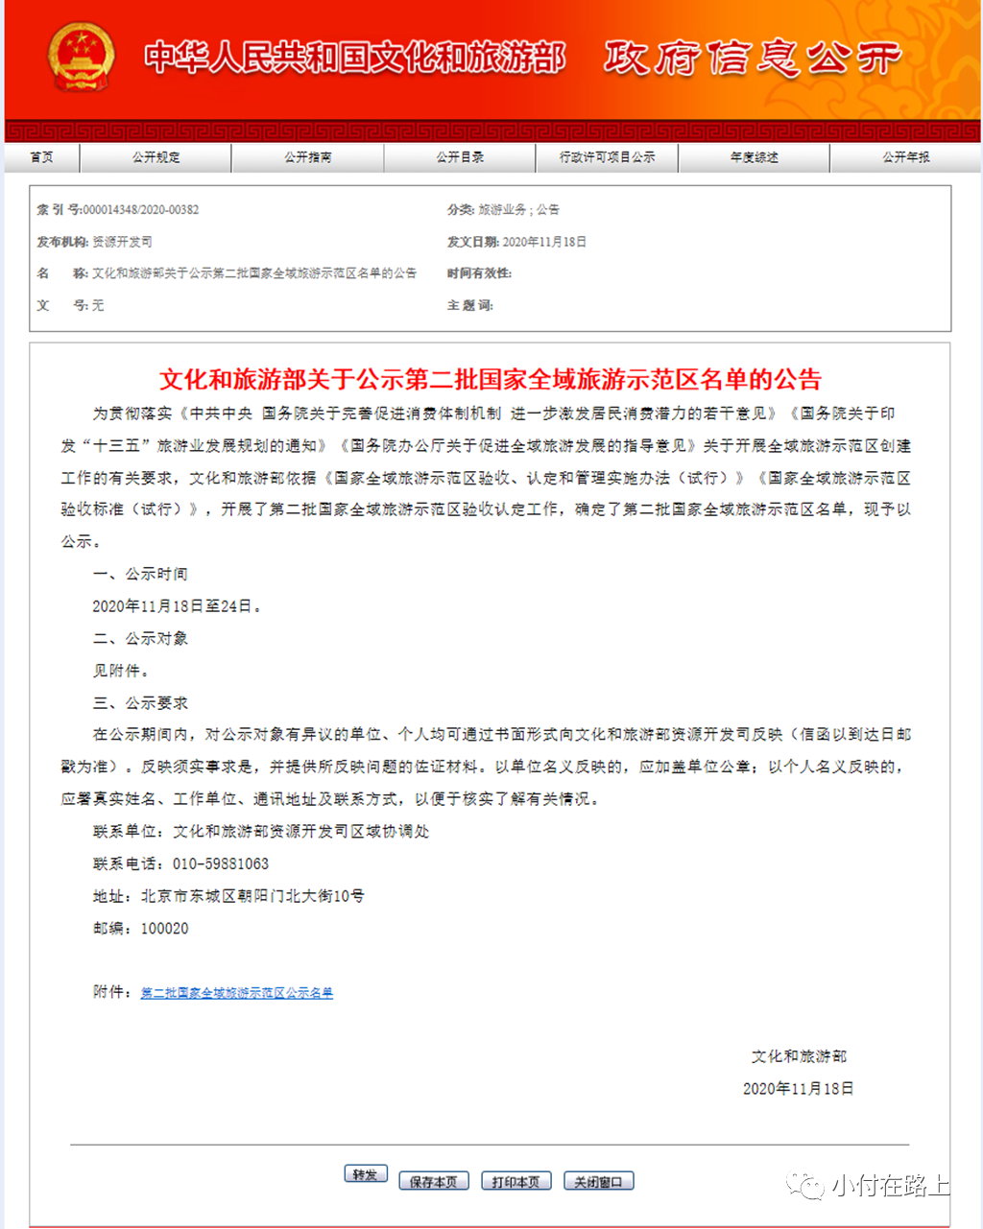The height and width of the screenshot is (1229, 983).
Task: Click the date range 2020年11月18日至24日
Action: 177,606
